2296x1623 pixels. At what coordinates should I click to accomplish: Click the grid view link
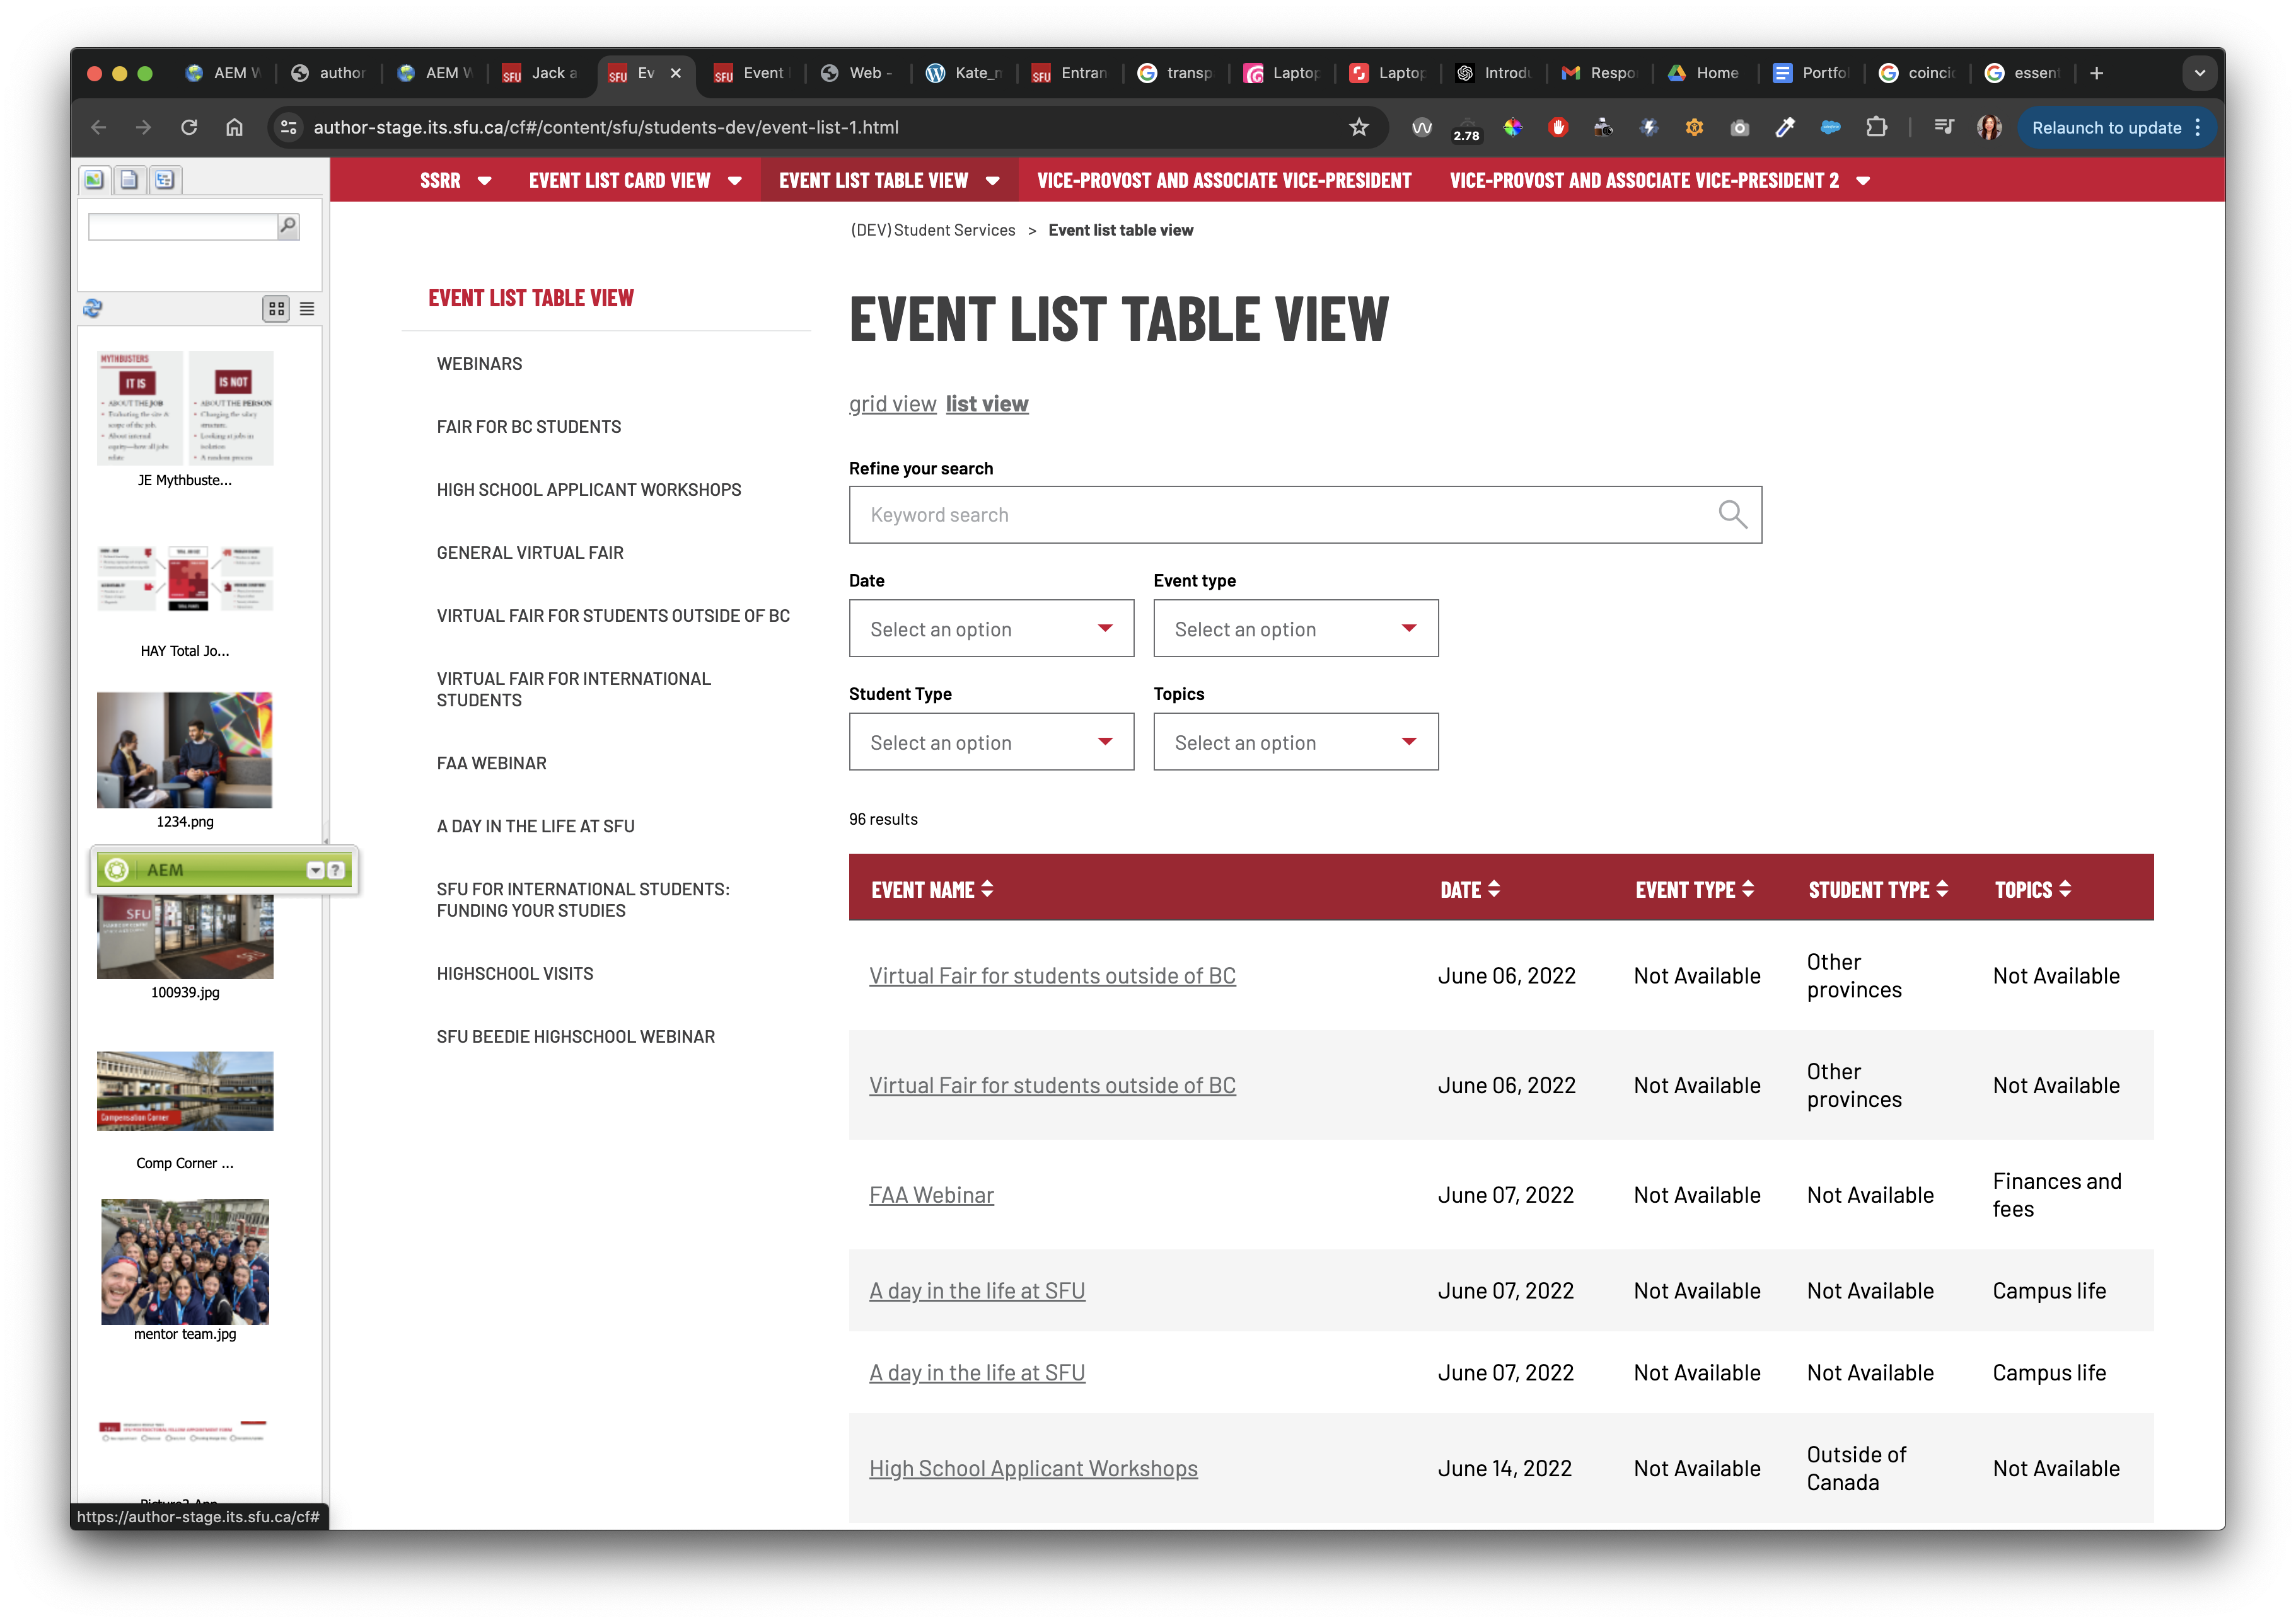pyautogui.click(x=892, y=404)
